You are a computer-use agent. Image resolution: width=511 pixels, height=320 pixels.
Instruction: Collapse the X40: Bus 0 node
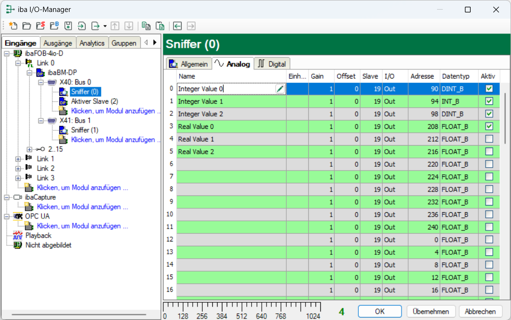coord(41,82)
